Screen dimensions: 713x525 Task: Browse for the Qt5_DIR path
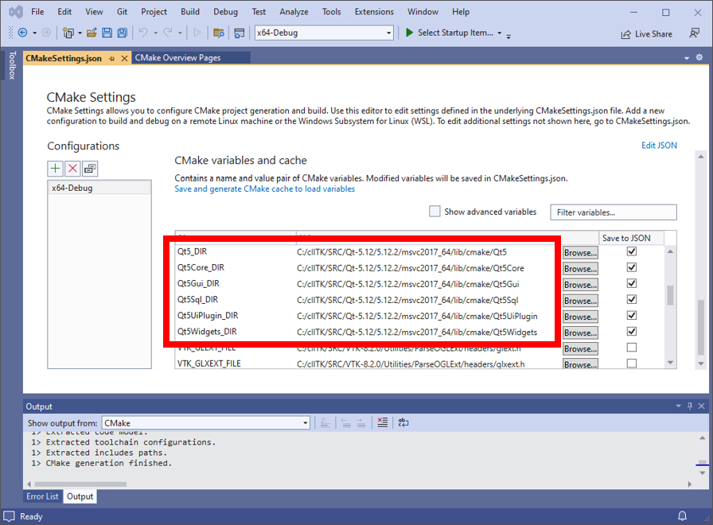click(x=580, y=253)
